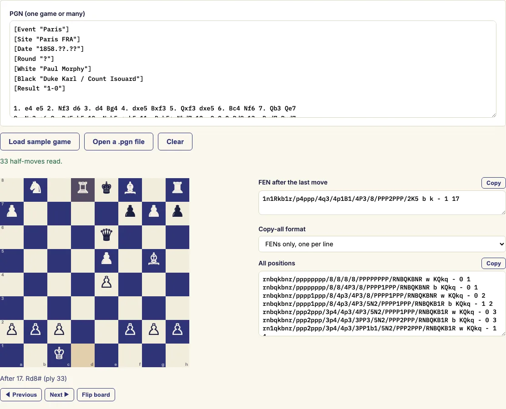Viewport: 506px width, 409px height.
Task: Click the '[White "Paul Morphy"]' PGN line
Action: click(x=52, y=69)
